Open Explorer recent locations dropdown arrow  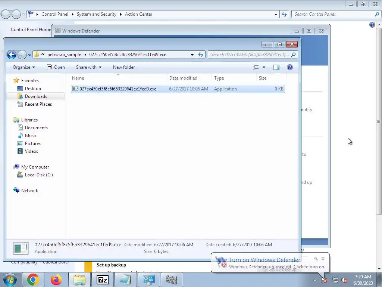pos(29,55)
